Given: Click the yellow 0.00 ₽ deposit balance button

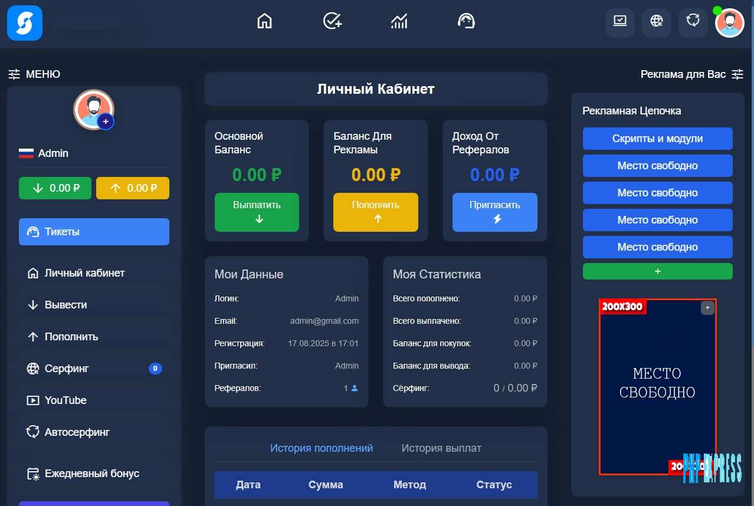Looking at the screenshot, I should [133, 188].
